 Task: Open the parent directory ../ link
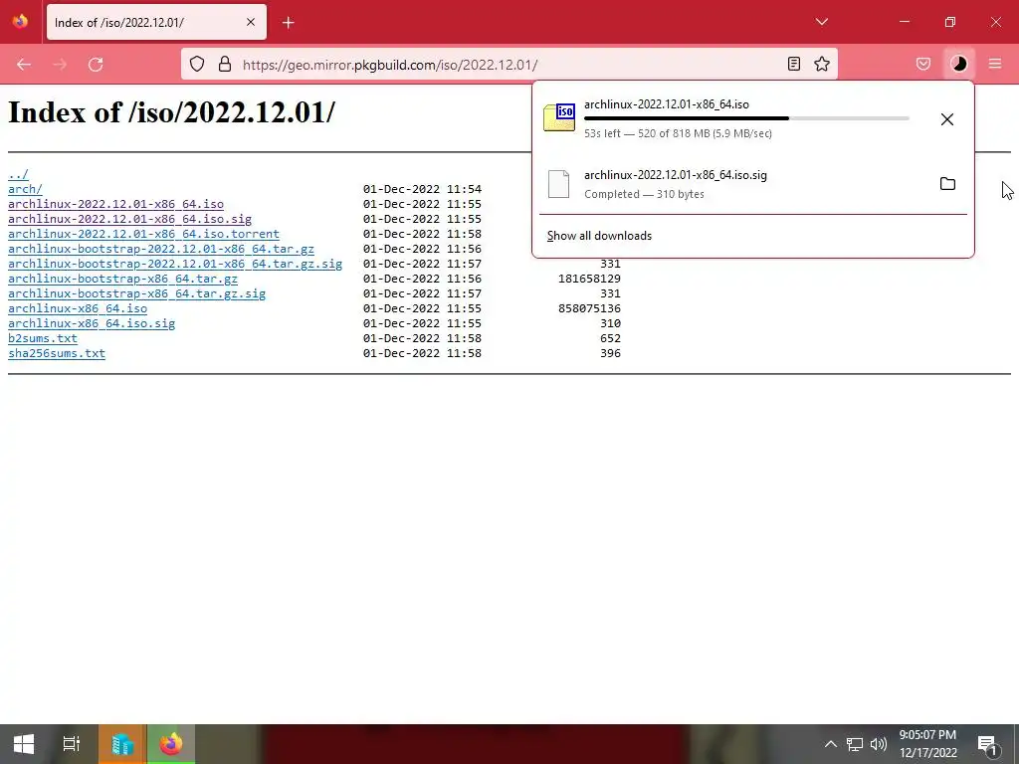18,174
